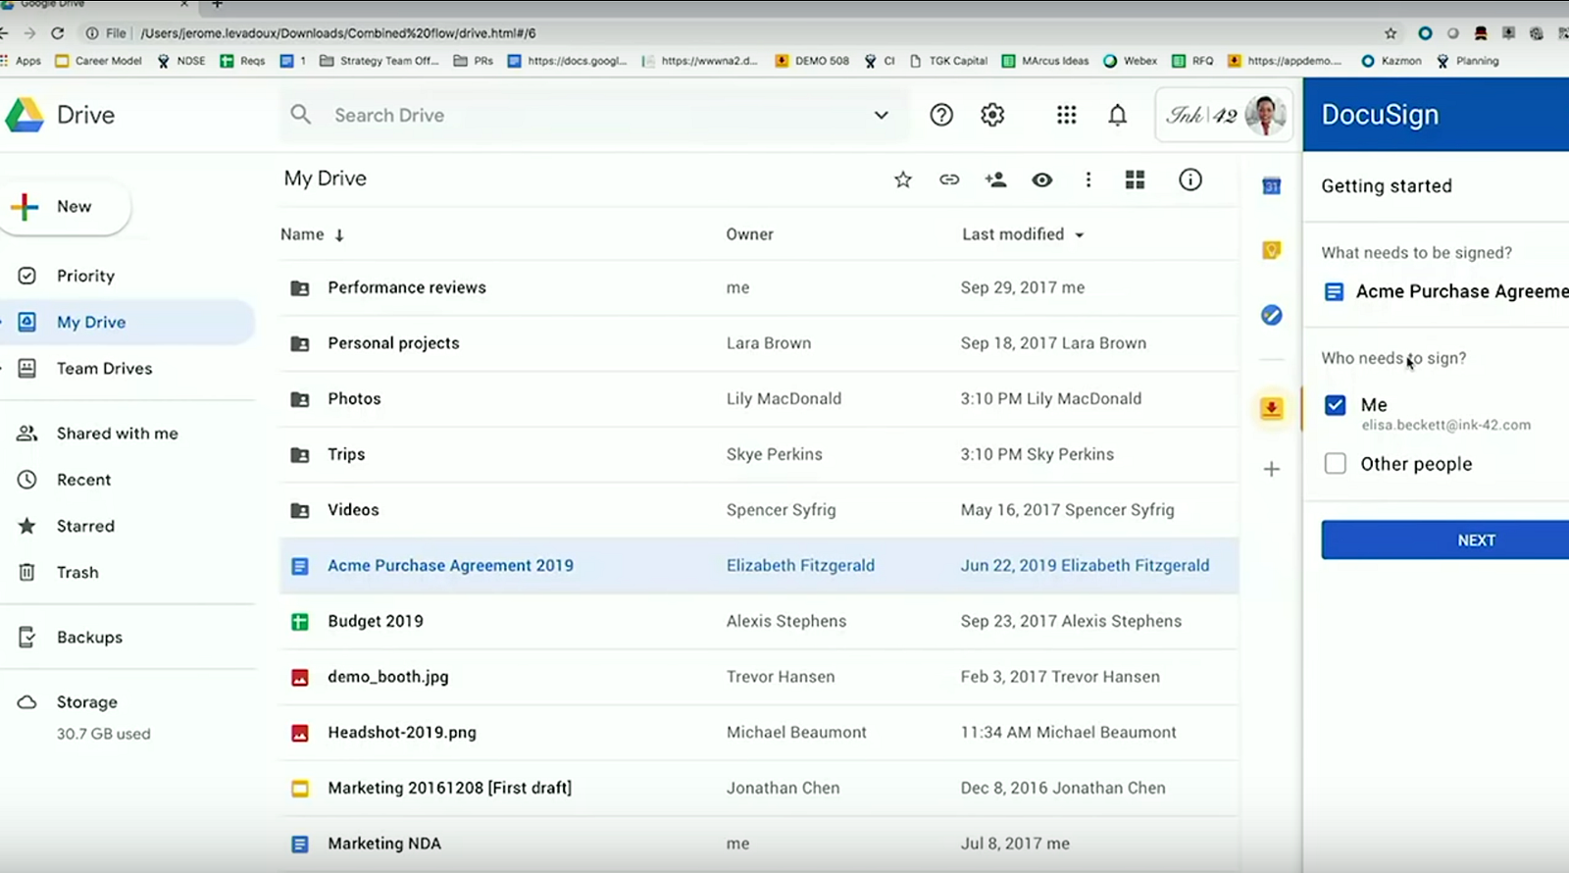Click the plus icon to get add-ons

coord(1272,469)
